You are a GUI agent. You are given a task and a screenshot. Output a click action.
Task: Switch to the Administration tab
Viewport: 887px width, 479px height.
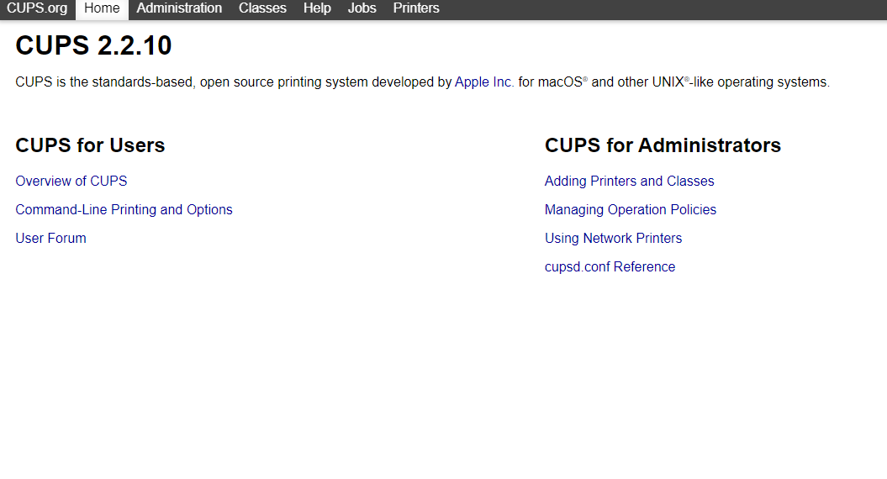[x=179, y=8]
